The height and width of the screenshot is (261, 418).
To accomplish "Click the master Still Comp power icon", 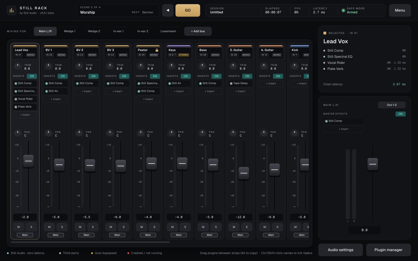I will coord(326,121).
